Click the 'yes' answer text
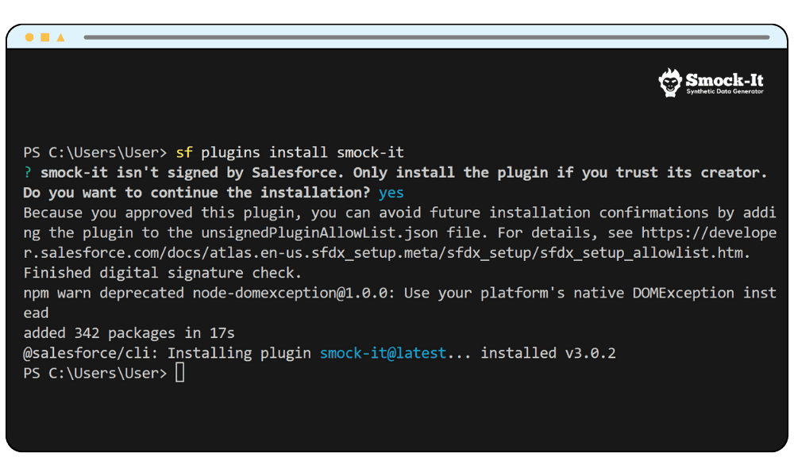 click(x=391, y=193)
